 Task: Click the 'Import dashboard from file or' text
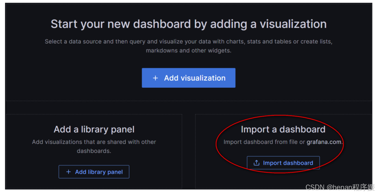coord(264,142)
